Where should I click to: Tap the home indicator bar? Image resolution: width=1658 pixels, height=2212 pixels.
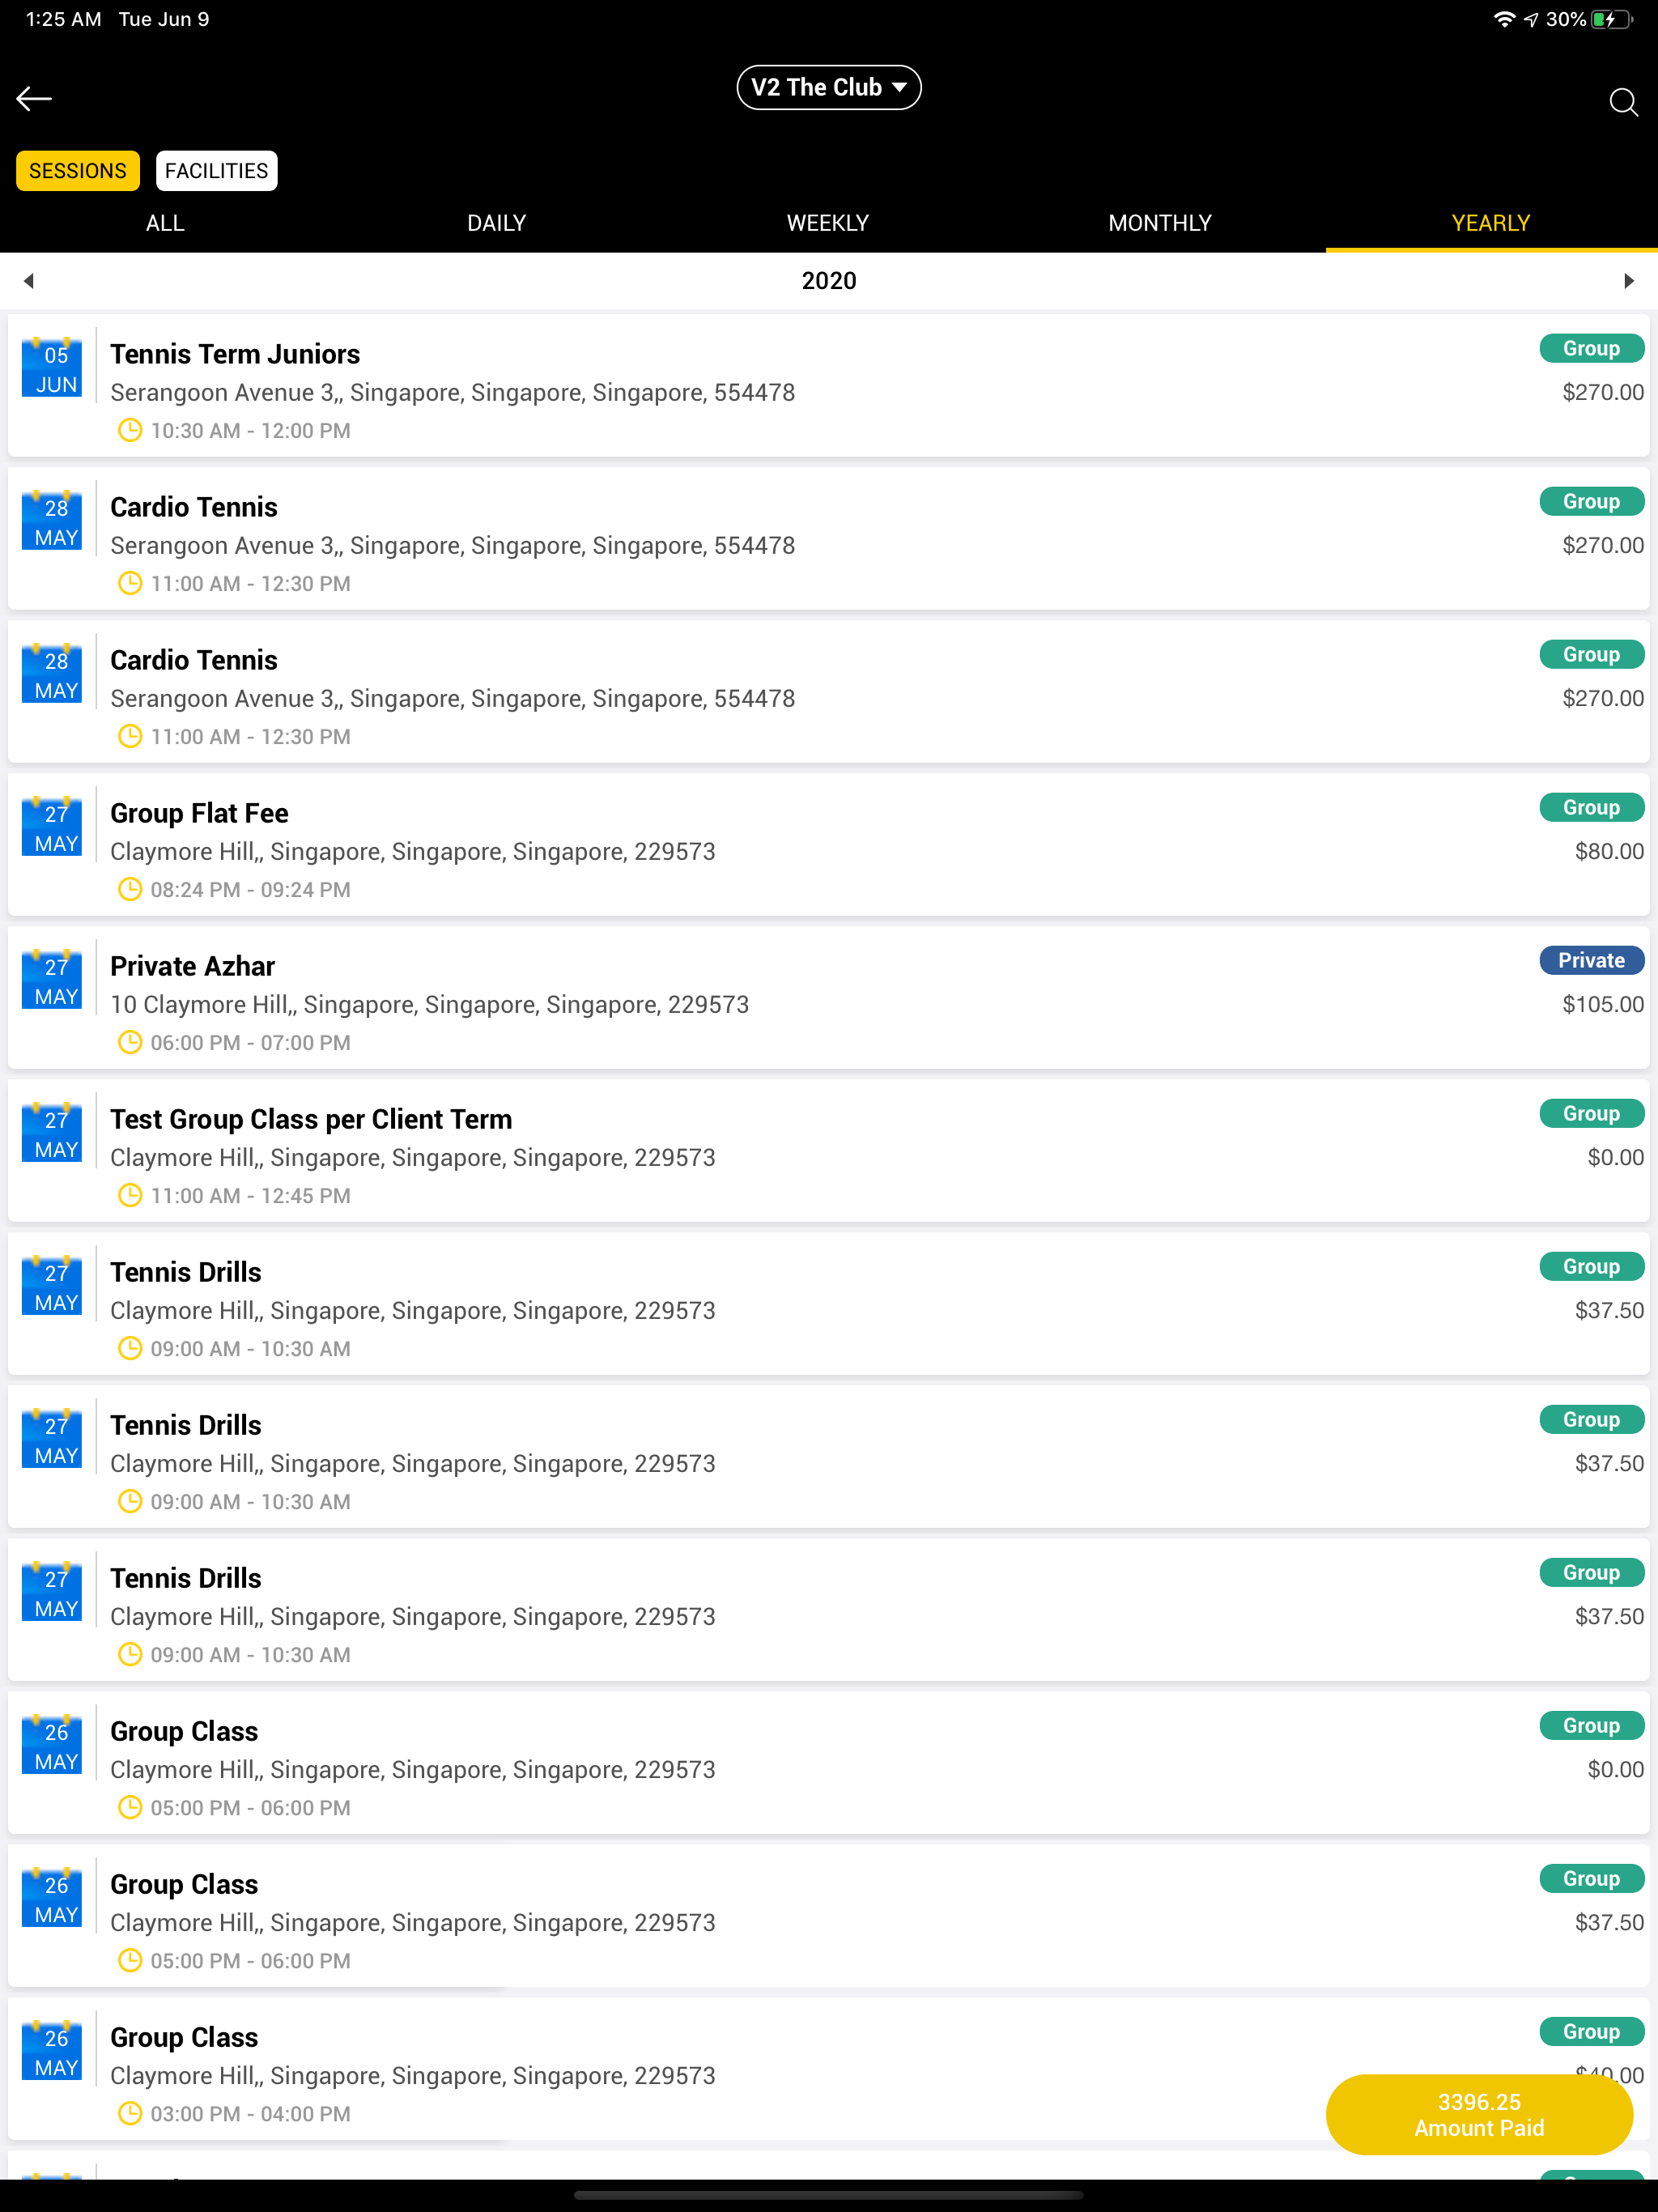point(829,2195)
